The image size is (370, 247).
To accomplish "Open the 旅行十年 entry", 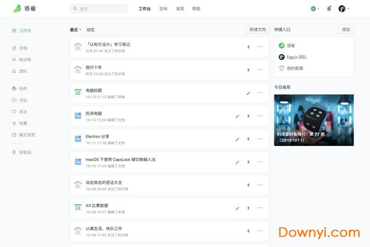I will 94,67.
